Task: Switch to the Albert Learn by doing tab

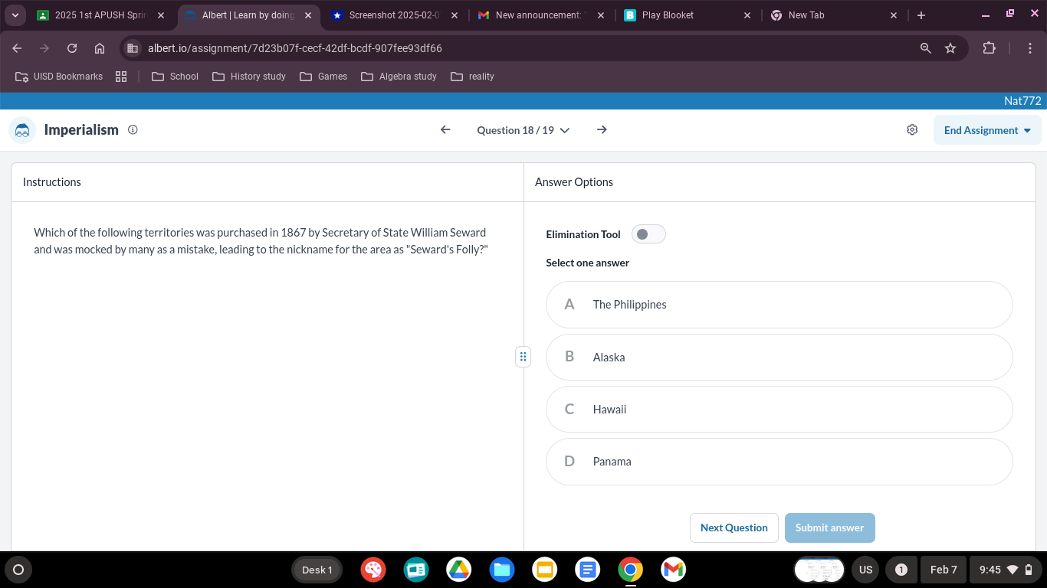Action: 248,15
